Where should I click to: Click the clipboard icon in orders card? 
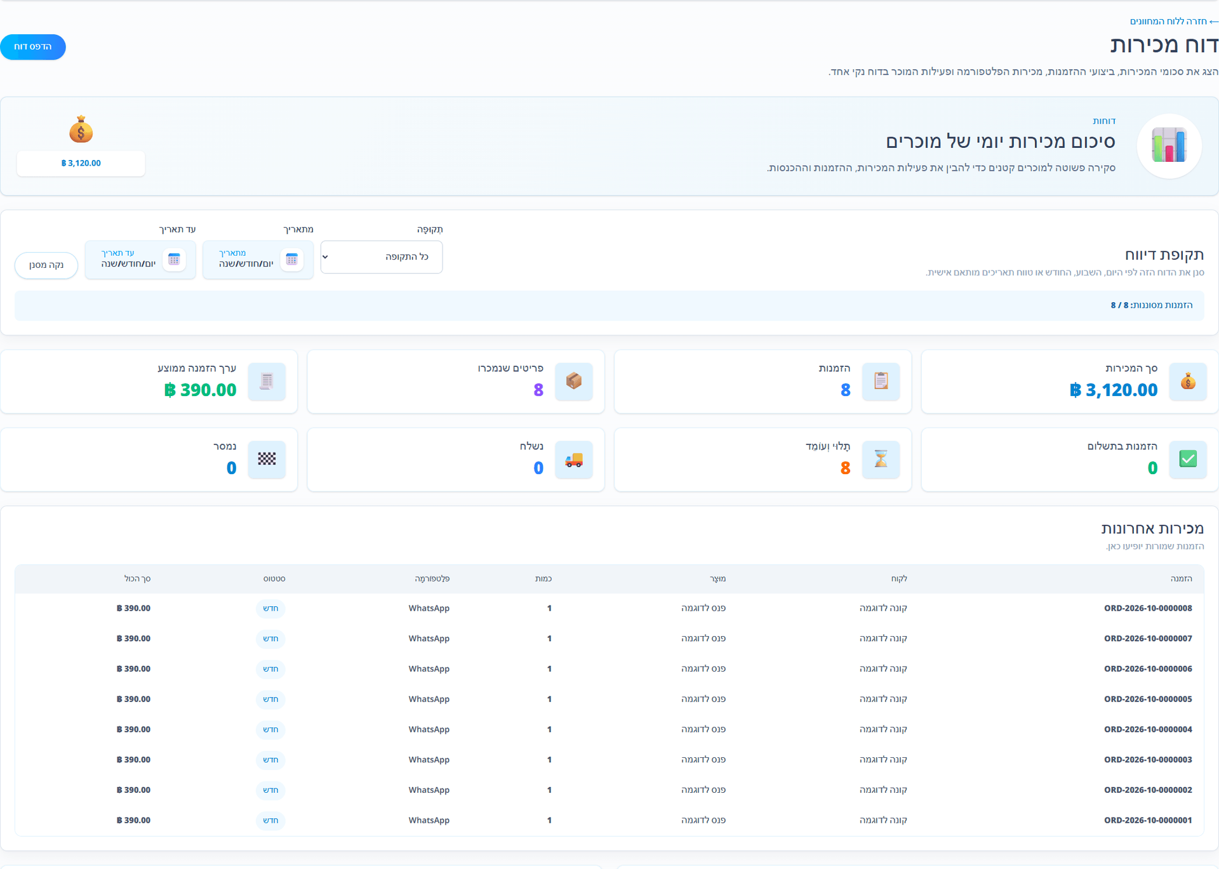[881, 381]
